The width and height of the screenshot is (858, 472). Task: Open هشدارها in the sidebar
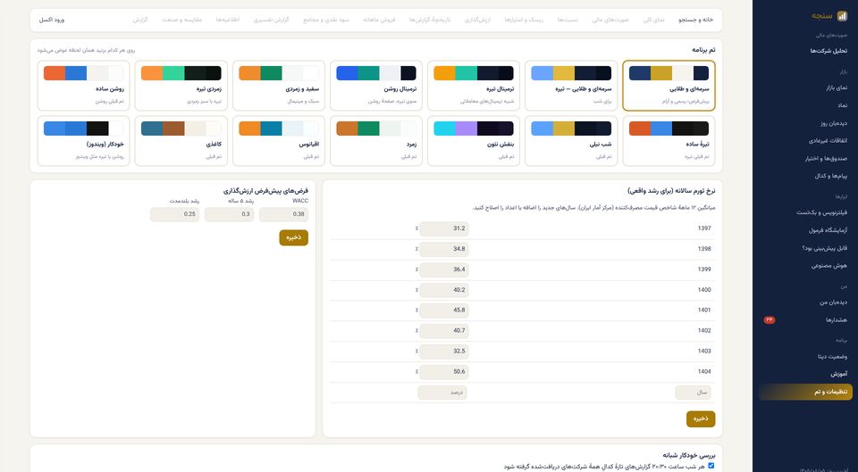[805, 320]
